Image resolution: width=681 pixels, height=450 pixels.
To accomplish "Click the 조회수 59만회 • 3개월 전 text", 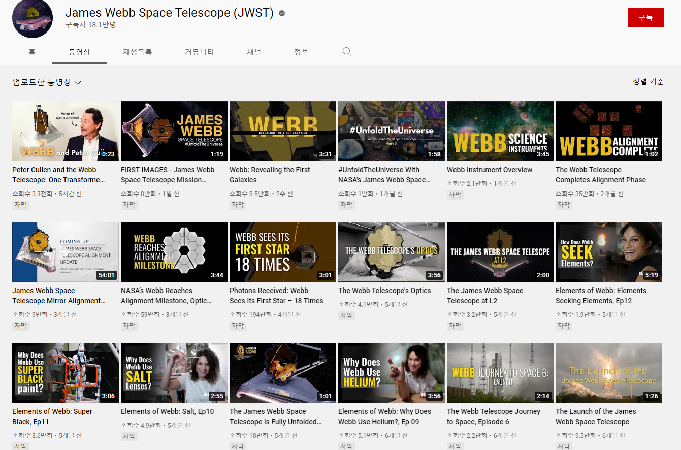I will pyautogui.click(x=155, y=314).
